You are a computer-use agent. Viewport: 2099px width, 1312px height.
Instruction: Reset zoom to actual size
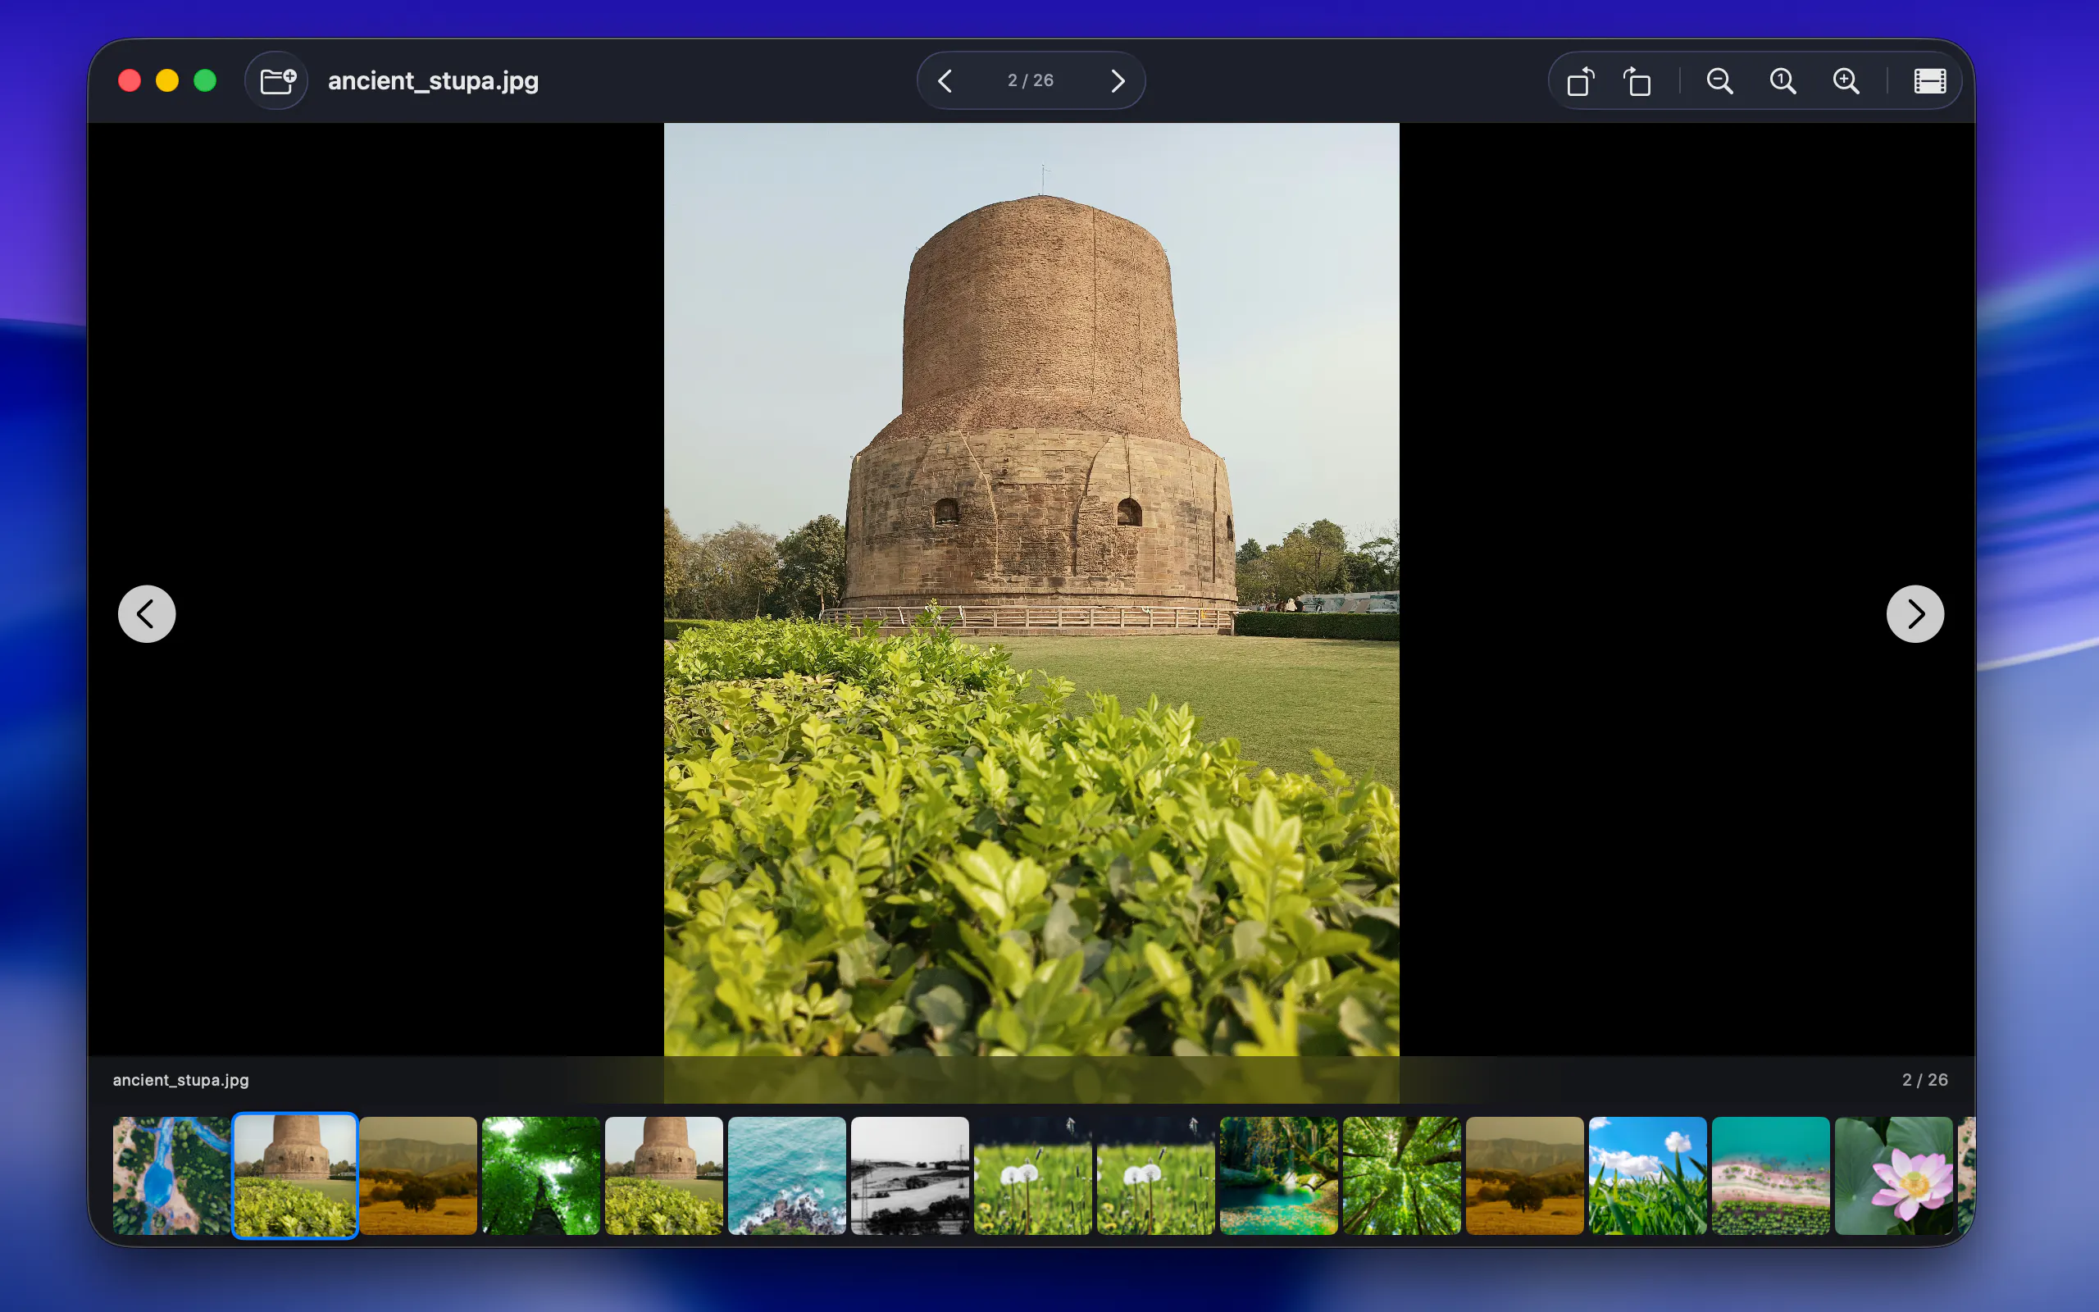(x=1783, y=80)
